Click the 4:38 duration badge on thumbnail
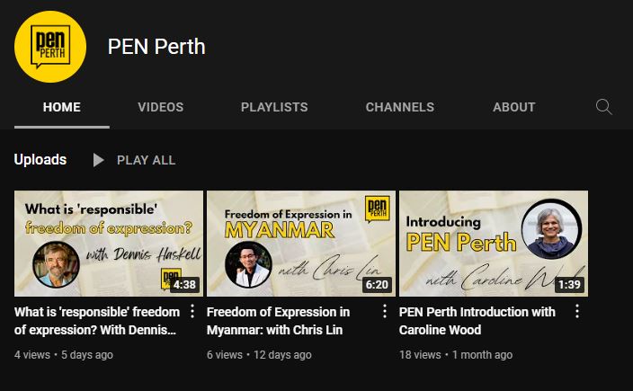 click(184, 284)
